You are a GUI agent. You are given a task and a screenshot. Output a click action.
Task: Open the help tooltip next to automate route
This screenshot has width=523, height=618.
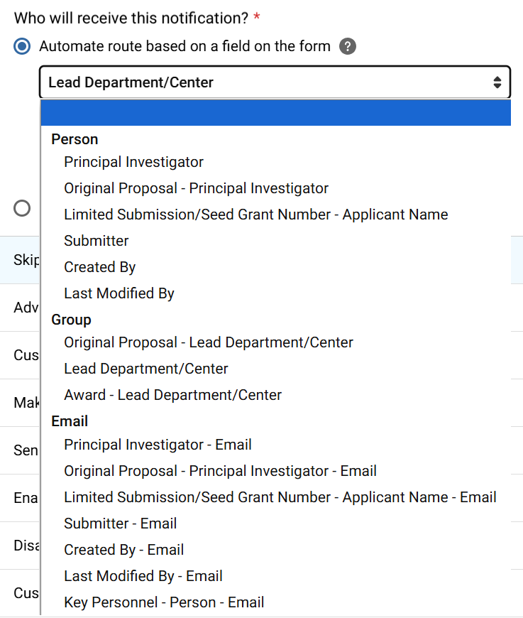pyautogui.click(x=347, y=46)
